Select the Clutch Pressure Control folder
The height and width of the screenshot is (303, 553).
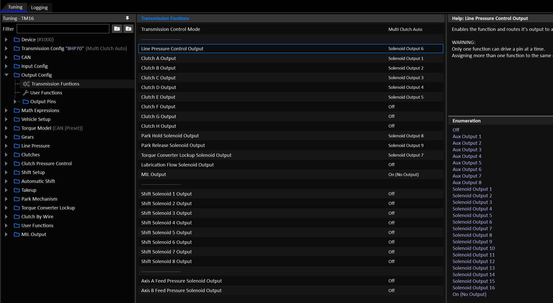tap(47, 163)
